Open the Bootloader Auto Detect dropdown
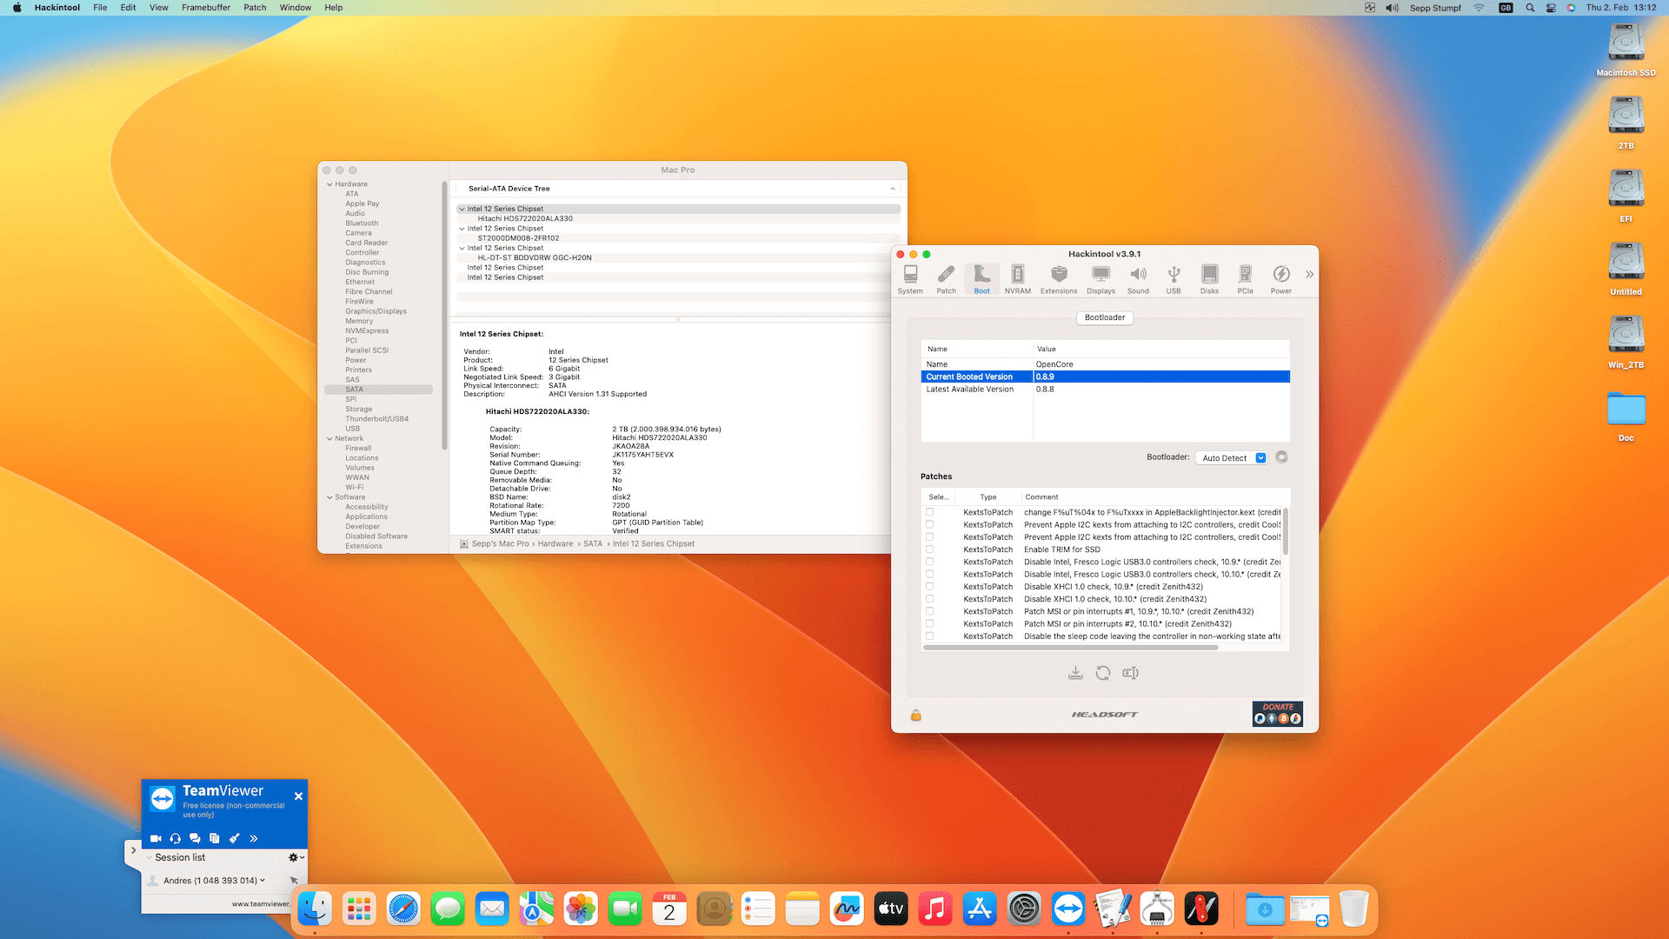The width and height of the screenshot is (1669, 939). (x=1233, y=458)
